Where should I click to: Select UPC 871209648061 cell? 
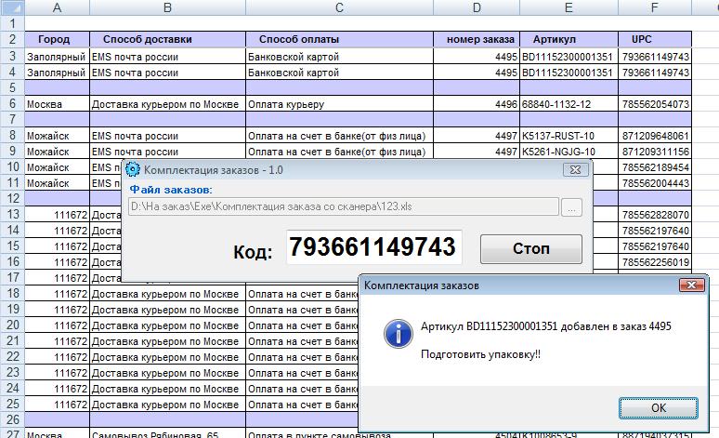pos(654,136)
